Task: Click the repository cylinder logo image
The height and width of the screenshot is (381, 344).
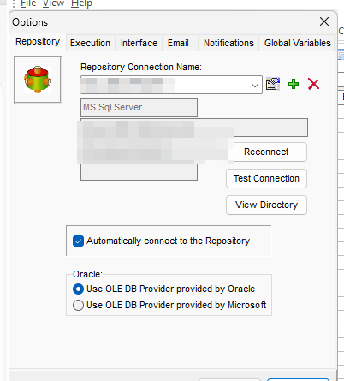Action: pyautogui.click(x=38, y=80)
